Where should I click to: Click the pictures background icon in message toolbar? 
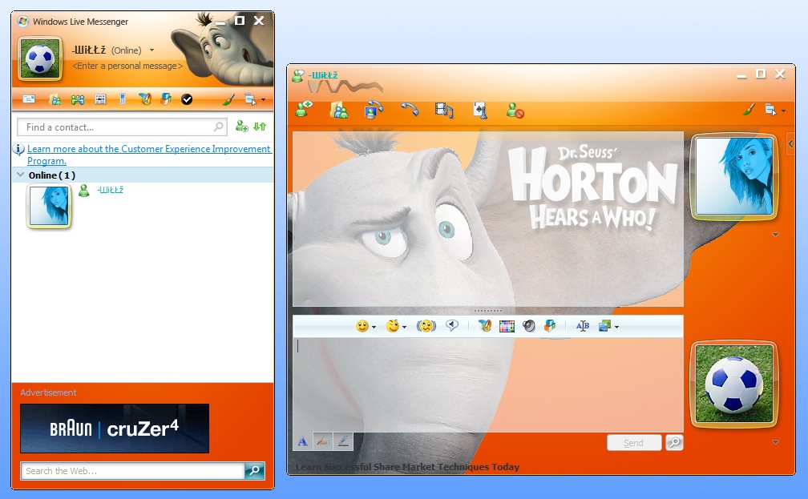604,326
